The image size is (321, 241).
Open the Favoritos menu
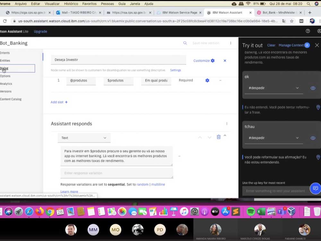[x=90, y=4]
